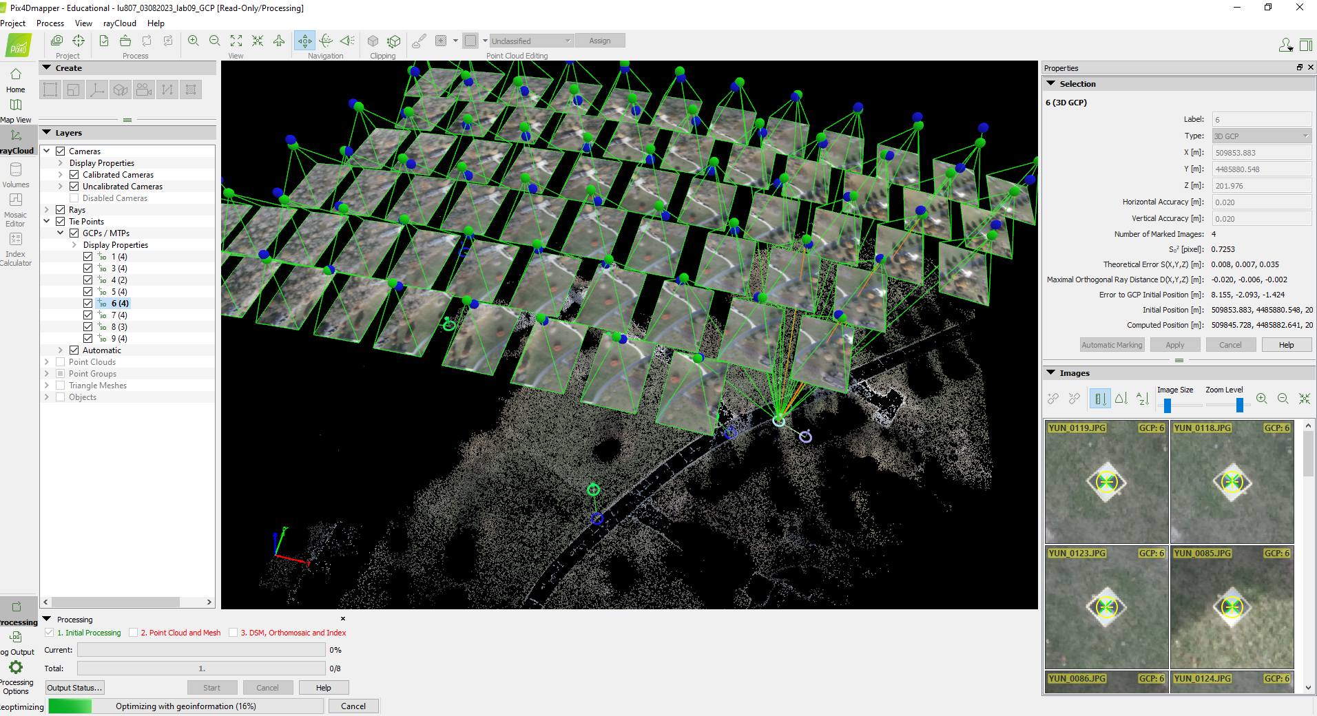Collapse the Selection section
1317x716 pixels.
(1051, 83)
